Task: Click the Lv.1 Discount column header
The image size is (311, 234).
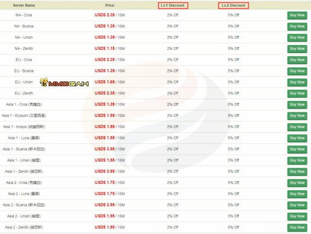Action: tap(173, 5)
